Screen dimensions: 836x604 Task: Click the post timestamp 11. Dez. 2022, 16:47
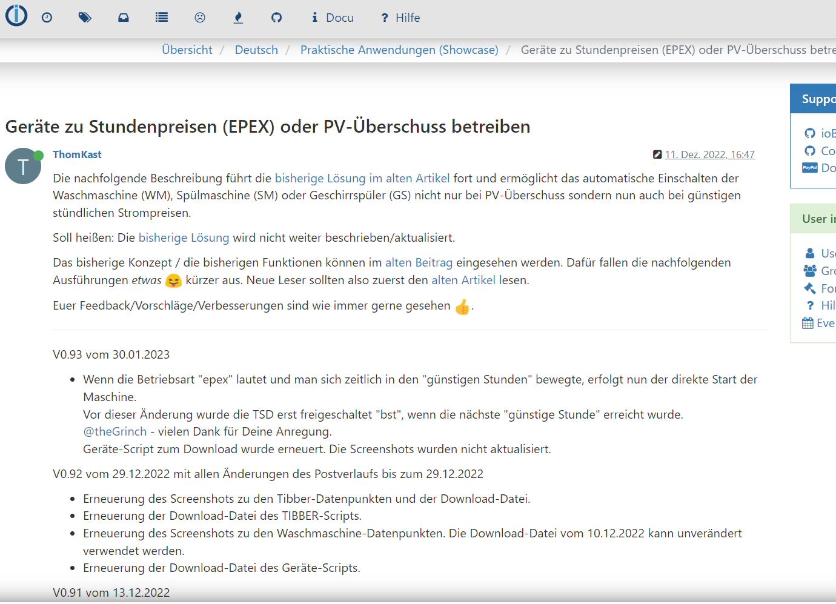pos(709,154)
